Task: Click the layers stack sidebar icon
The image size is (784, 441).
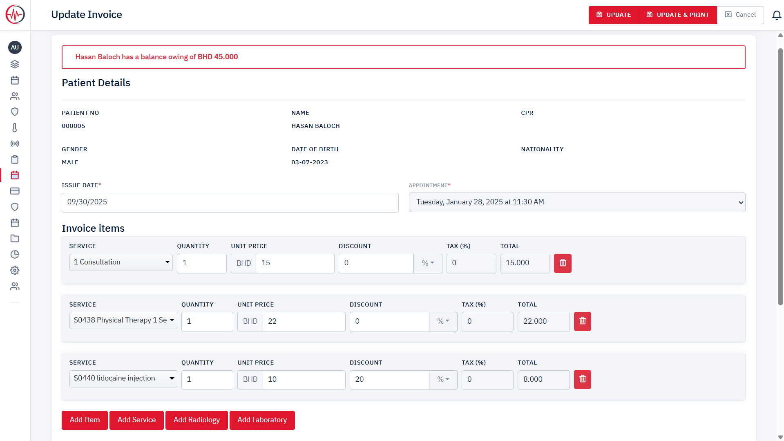Action: tap(15, 64)
